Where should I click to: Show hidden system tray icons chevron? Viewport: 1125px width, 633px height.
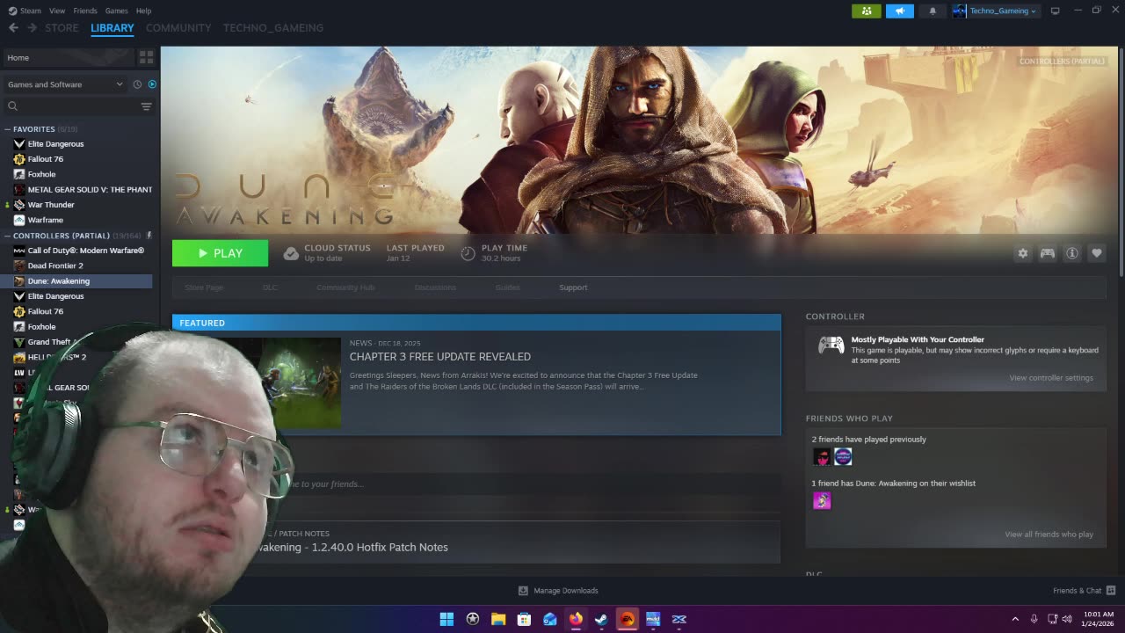[x=1015, y=619]
